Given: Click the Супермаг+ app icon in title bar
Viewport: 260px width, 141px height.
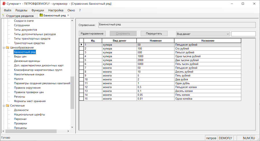Looking at the screenshot, I should coord(4,4).
